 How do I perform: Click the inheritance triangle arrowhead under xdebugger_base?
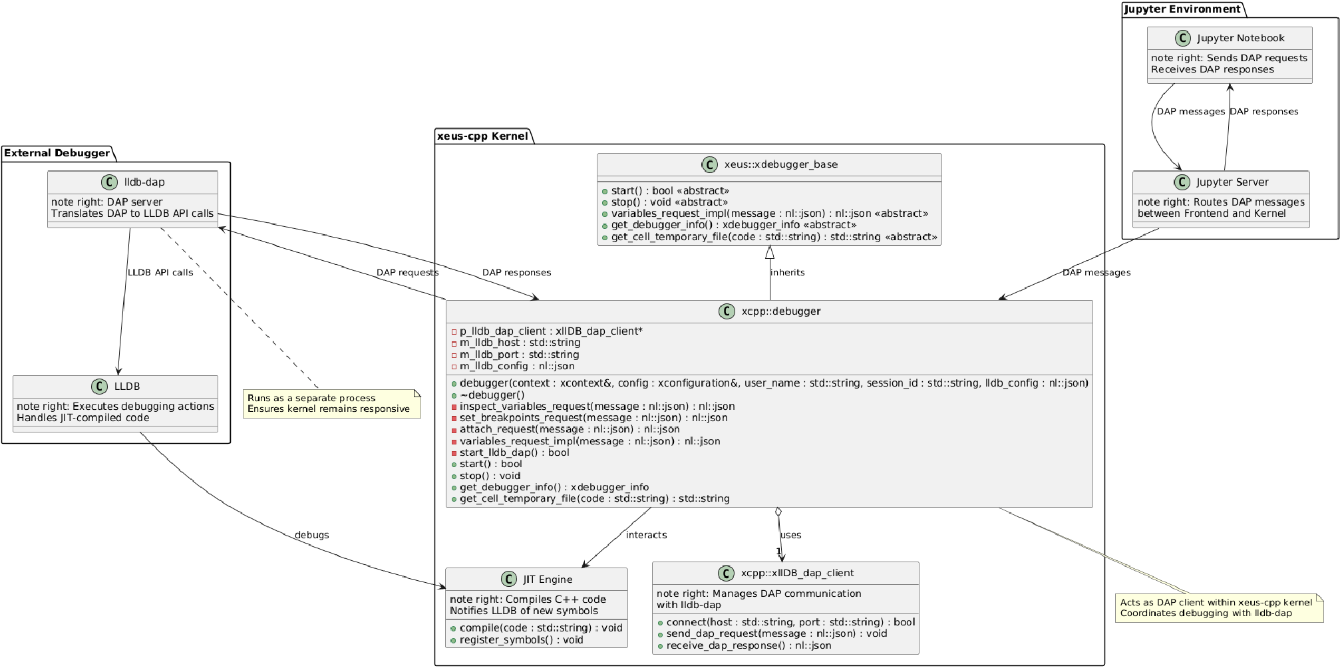(770, 252)
